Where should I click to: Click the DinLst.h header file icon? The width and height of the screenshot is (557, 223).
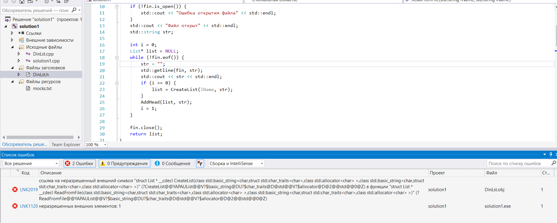28,74
